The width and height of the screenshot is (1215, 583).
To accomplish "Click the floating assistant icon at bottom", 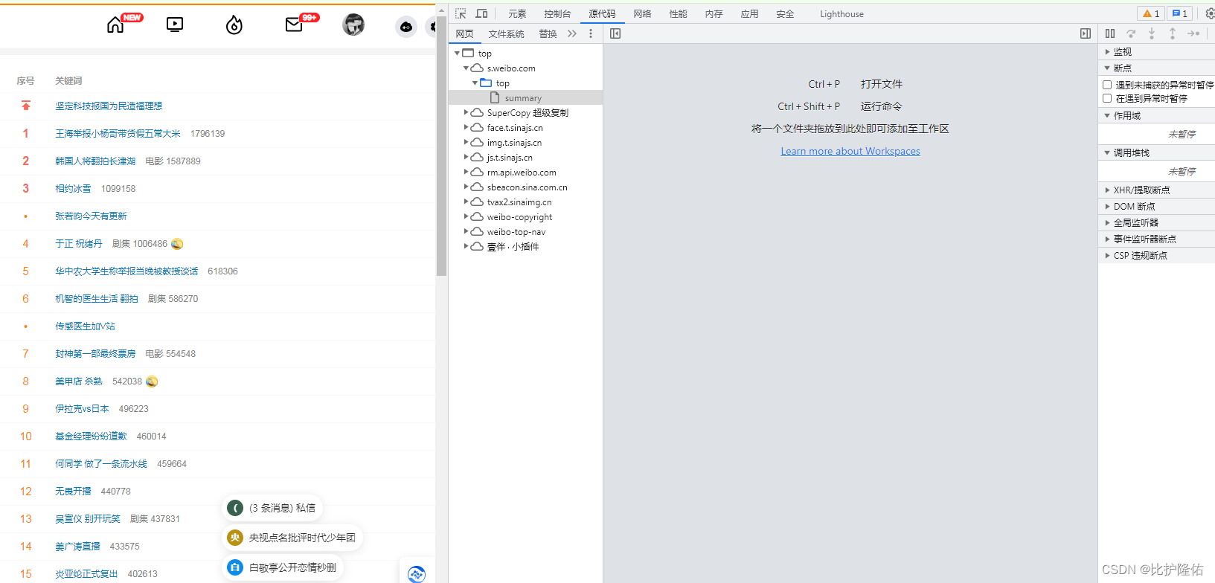I will tap(417, 573).
